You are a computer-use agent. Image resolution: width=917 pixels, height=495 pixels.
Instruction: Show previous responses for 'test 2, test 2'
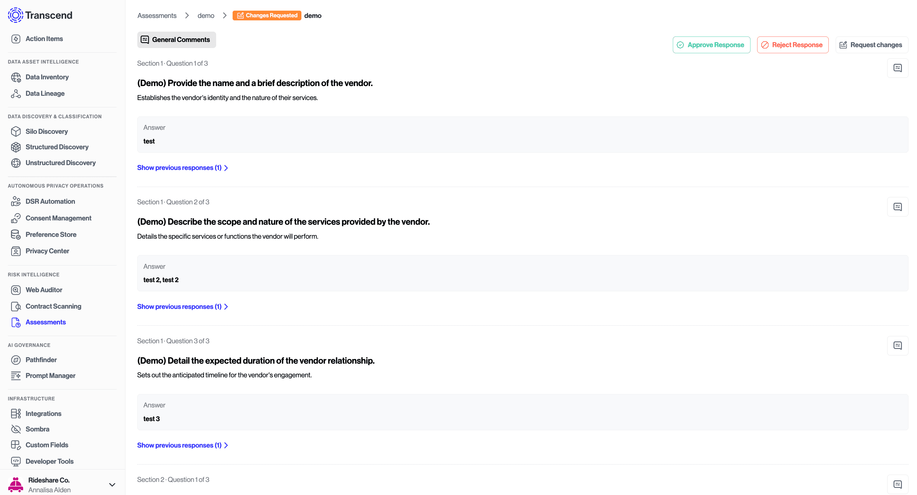point(182,306)
